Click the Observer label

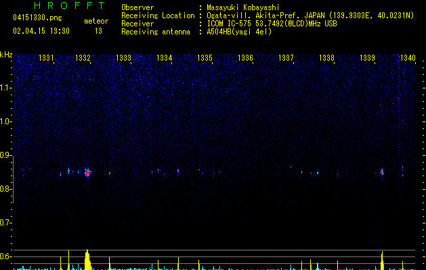tap(137, 7)
